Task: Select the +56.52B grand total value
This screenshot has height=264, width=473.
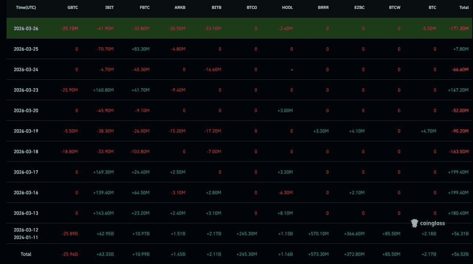Action: tap(460, 254)
